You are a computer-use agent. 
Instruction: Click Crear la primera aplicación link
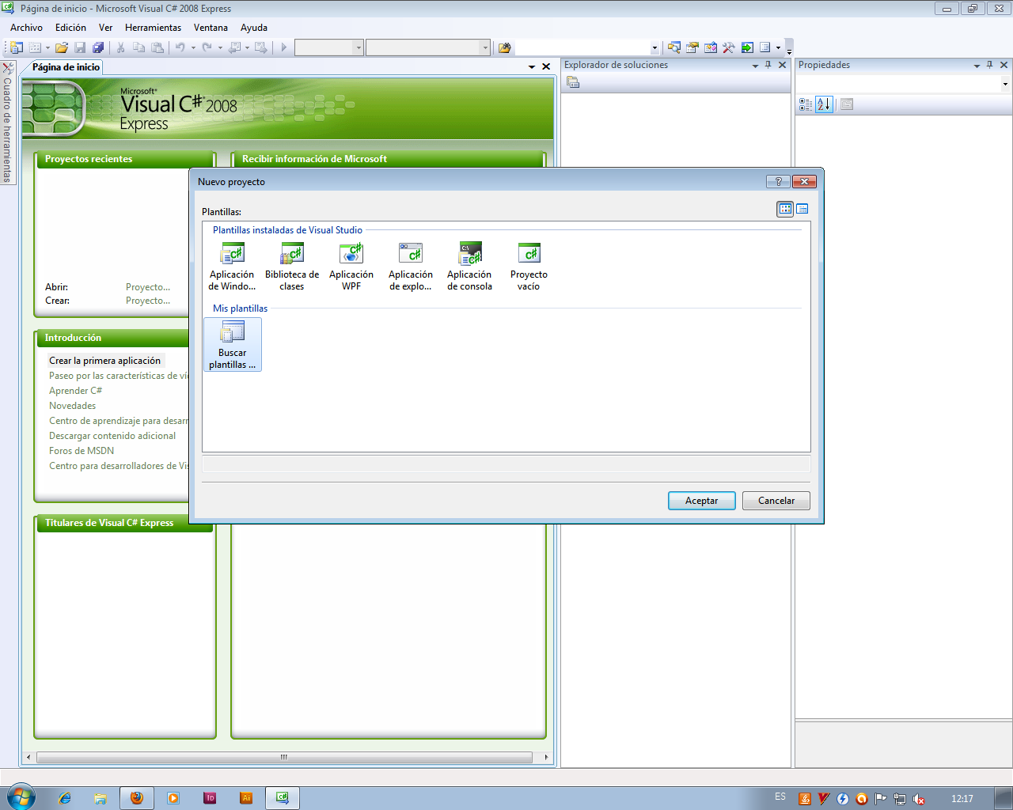point(104,361)
